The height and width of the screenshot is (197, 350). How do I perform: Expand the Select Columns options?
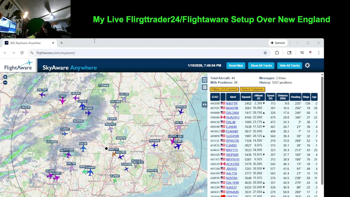252,89
